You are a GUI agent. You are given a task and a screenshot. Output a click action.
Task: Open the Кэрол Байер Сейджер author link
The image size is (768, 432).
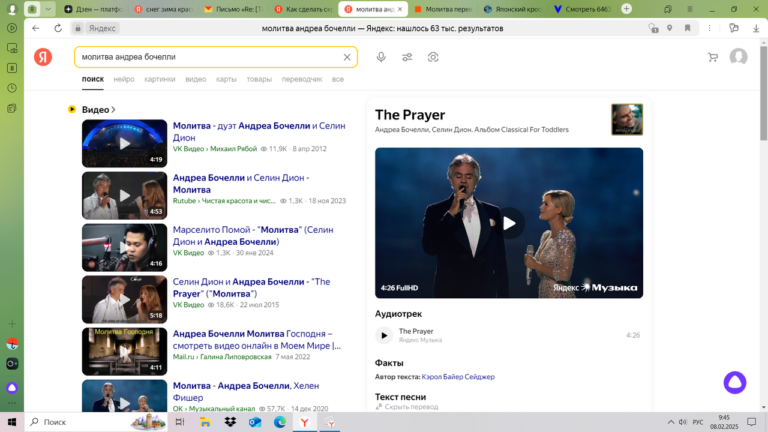pos(458,377)
